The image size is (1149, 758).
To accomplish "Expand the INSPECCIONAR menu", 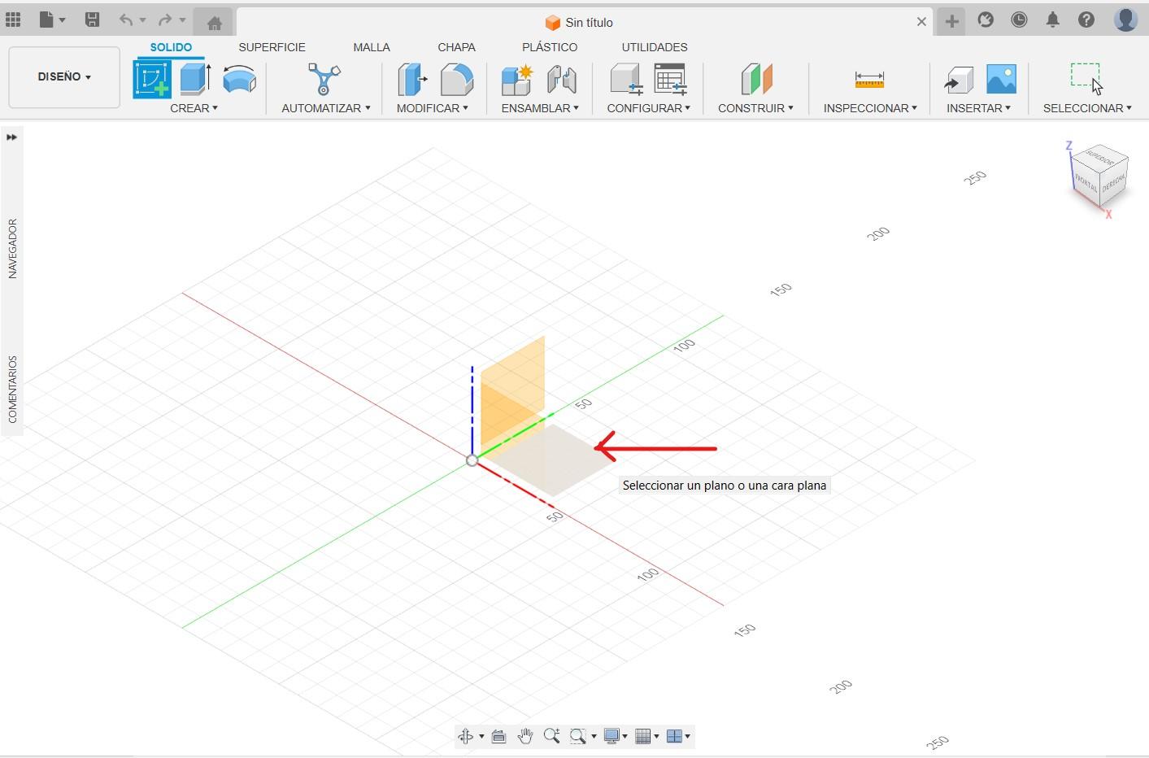I will (870, 108).
